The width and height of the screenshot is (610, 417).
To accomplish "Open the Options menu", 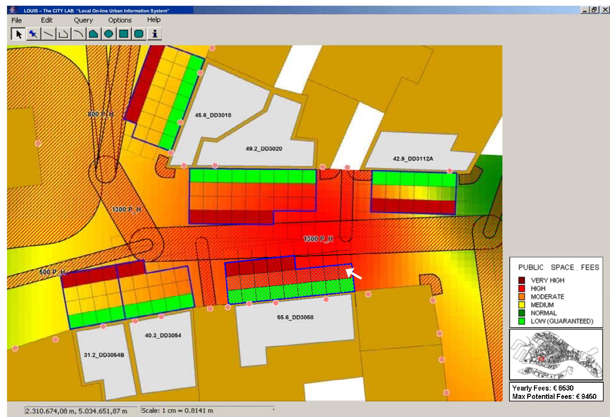I will click(120, 20).
